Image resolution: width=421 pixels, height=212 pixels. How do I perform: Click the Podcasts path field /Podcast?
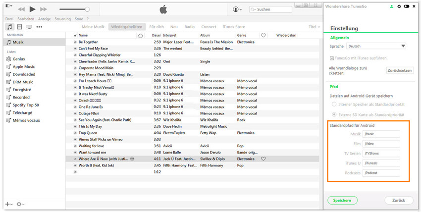coord(381,173)
